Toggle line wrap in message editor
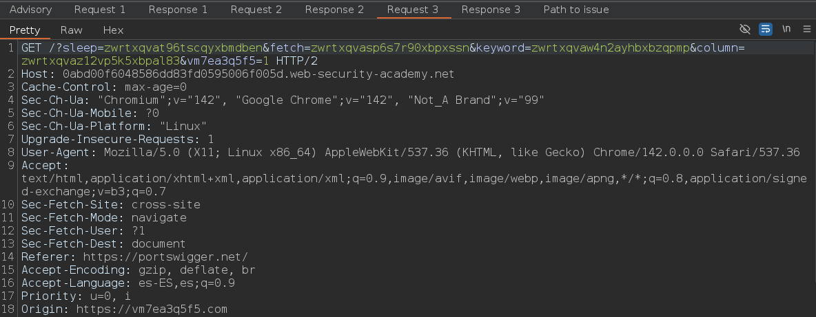816x317 pixels. (765, 30)
